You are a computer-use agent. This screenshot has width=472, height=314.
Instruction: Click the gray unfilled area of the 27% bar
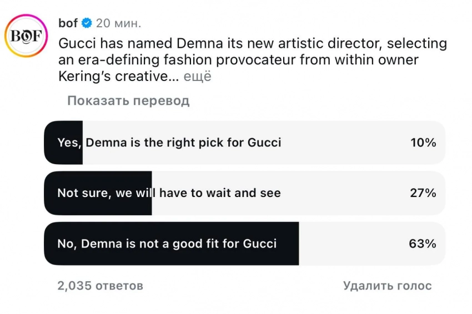pyautogui.click(x=344, y=193)
